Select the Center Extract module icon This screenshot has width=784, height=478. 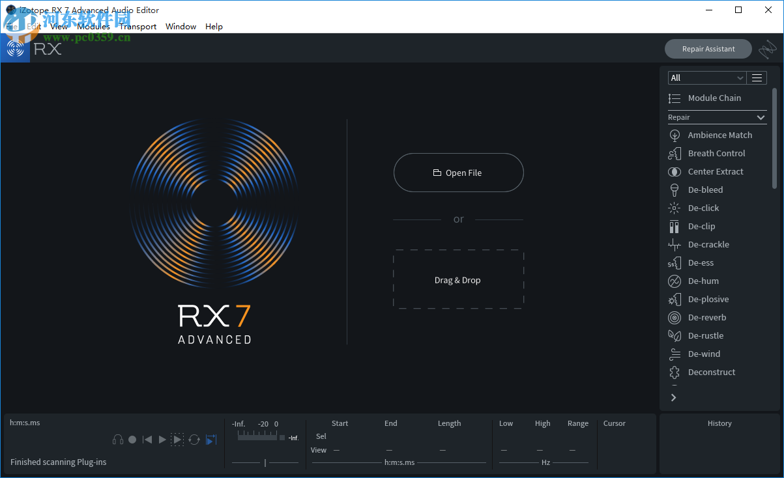point(675,172)
